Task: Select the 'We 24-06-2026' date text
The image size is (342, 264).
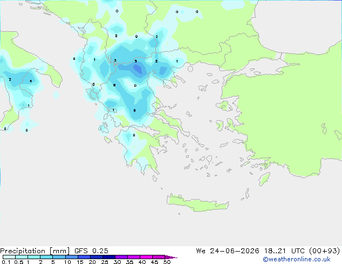Action: (228, 251)
